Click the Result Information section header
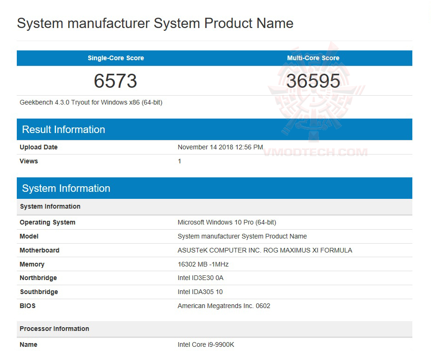This screenshot has height=351, width=431. [63, 129]
